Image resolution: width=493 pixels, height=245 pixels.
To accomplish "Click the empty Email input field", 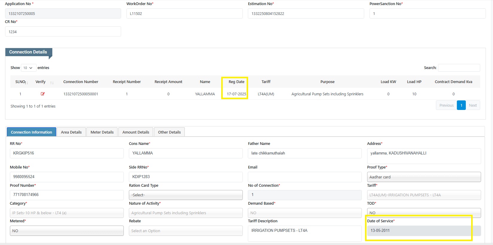I will click(305, 177).
